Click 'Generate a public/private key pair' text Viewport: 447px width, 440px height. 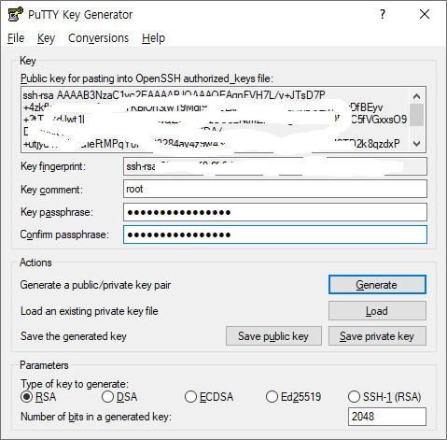[x=95, y=285]
